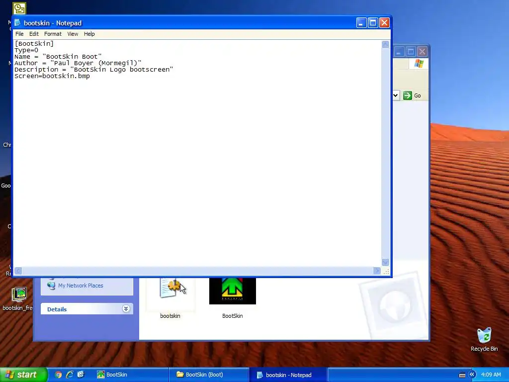Open the Help menu in Notepad
This screenshot has height=382, width=509.
89,34
